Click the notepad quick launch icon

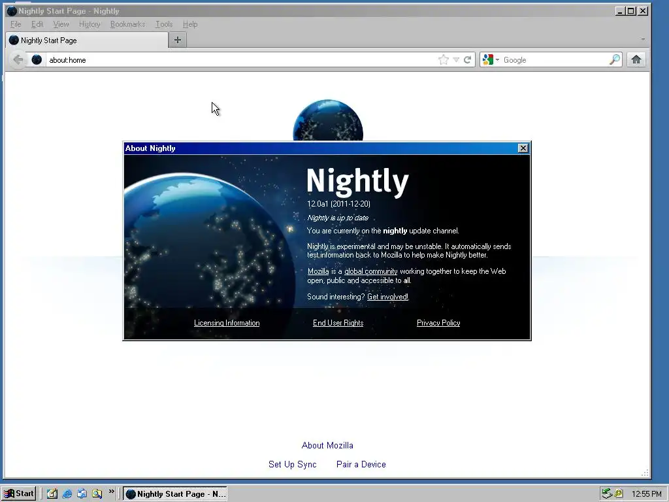click(52, 494)
